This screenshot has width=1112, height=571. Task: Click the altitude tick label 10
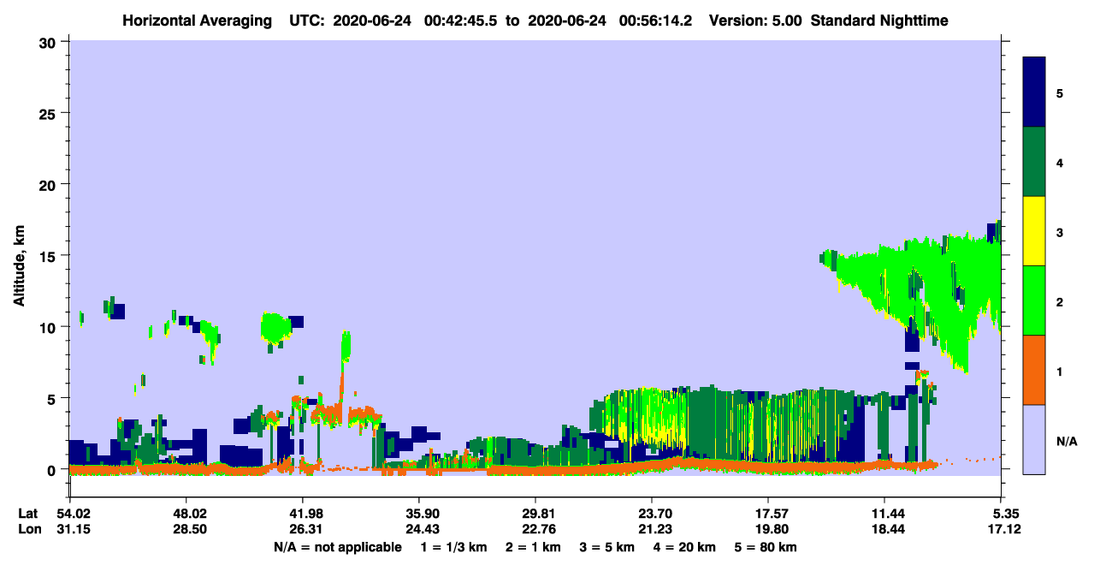(x=50, y=327)
